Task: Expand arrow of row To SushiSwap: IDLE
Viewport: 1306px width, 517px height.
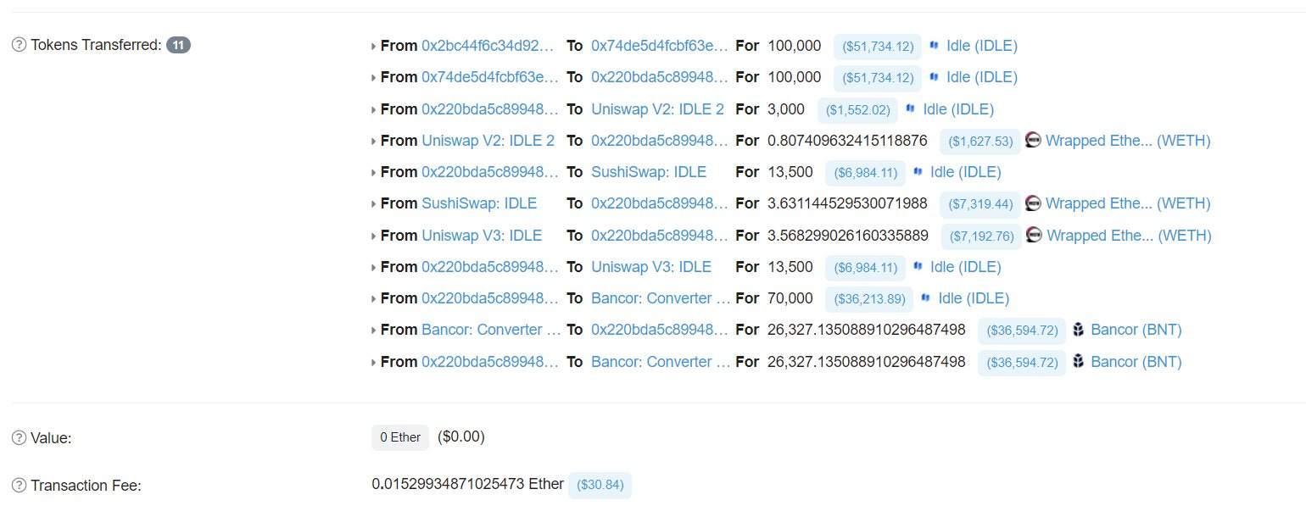Action: 374,173
